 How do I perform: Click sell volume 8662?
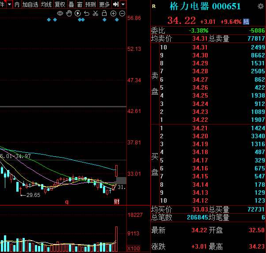pyautogui.click(x=258, y=55)
